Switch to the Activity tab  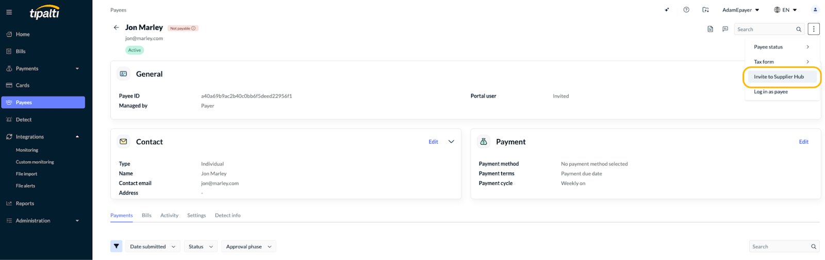point(169,215)
